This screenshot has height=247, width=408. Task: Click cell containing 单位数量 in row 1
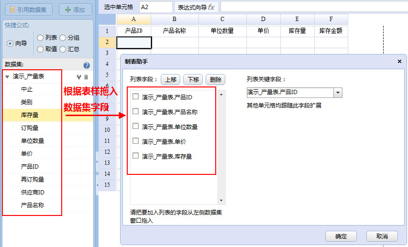coord(222,31)
